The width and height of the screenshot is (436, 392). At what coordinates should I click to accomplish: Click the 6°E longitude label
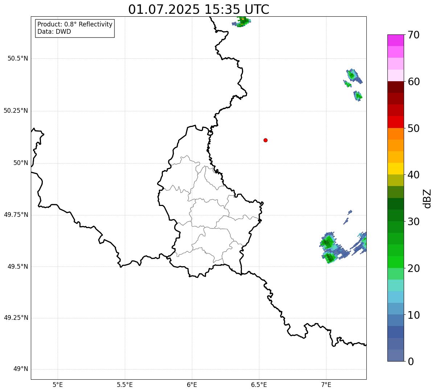192,384
